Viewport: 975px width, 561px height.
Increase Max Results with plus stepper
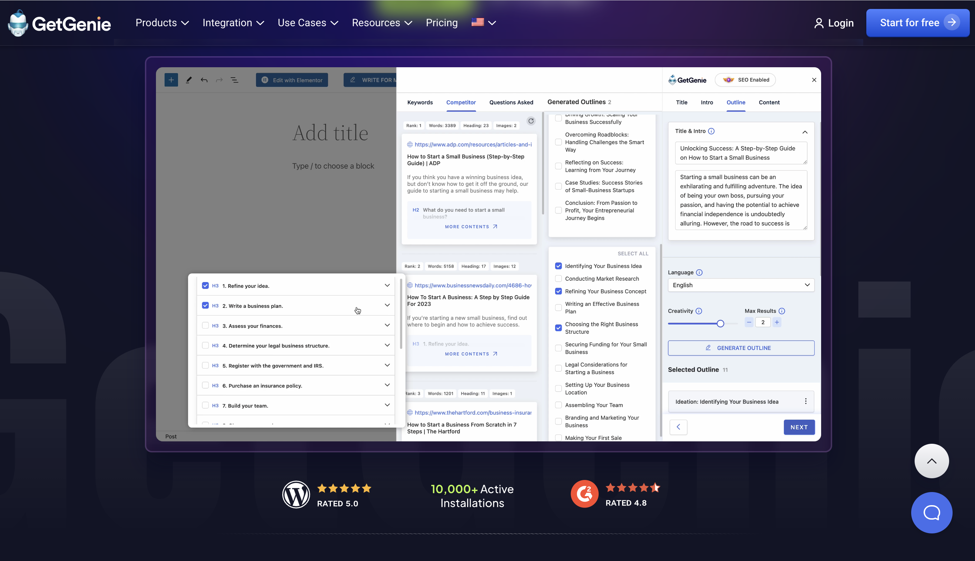click(x=777, y=322)
